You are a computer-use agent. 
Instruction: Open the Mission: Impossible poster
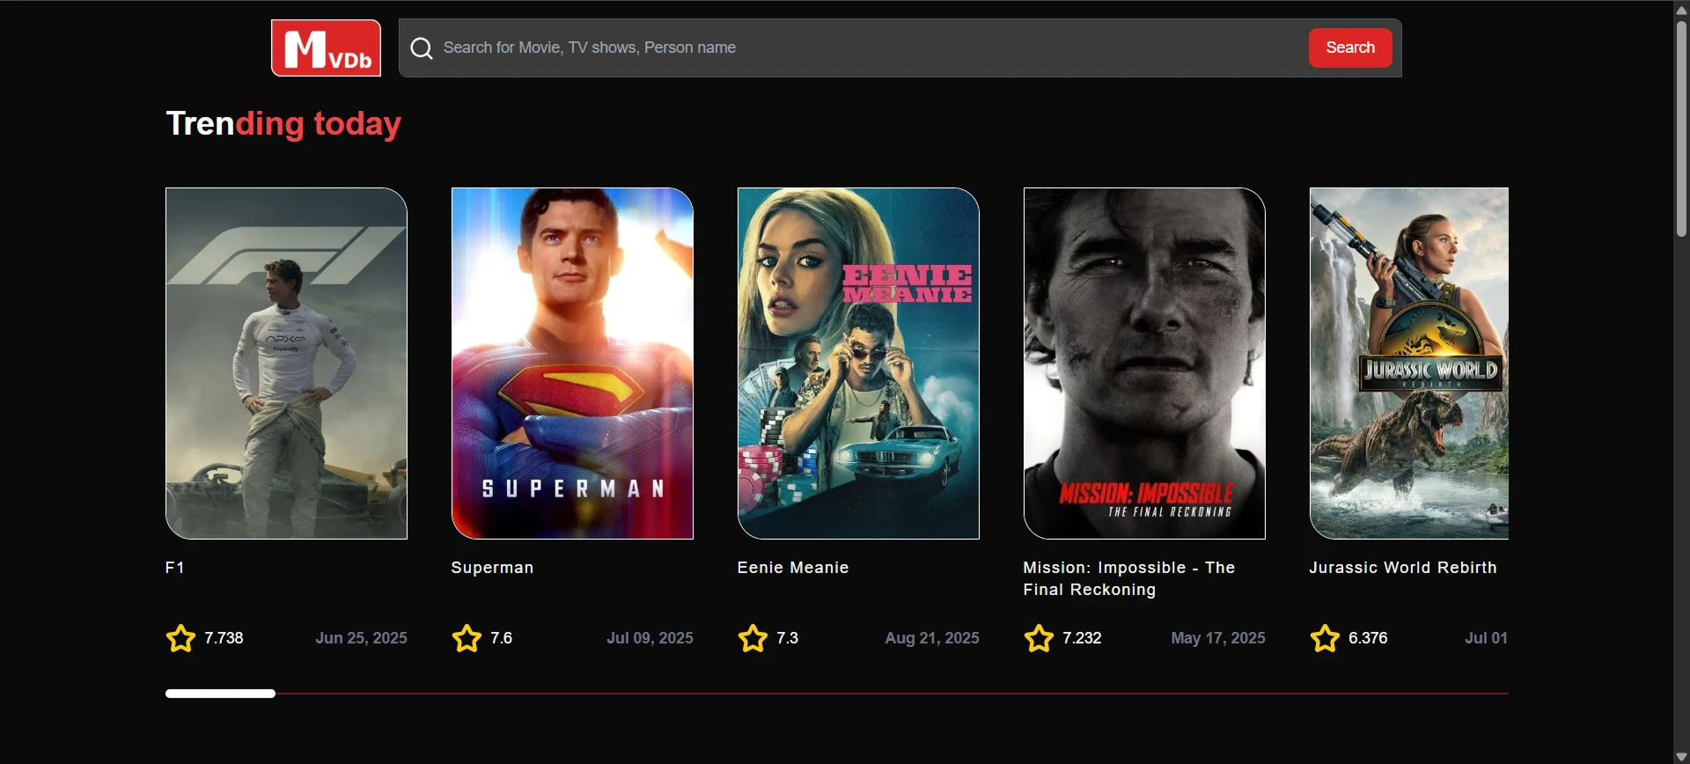[1144, 363]
